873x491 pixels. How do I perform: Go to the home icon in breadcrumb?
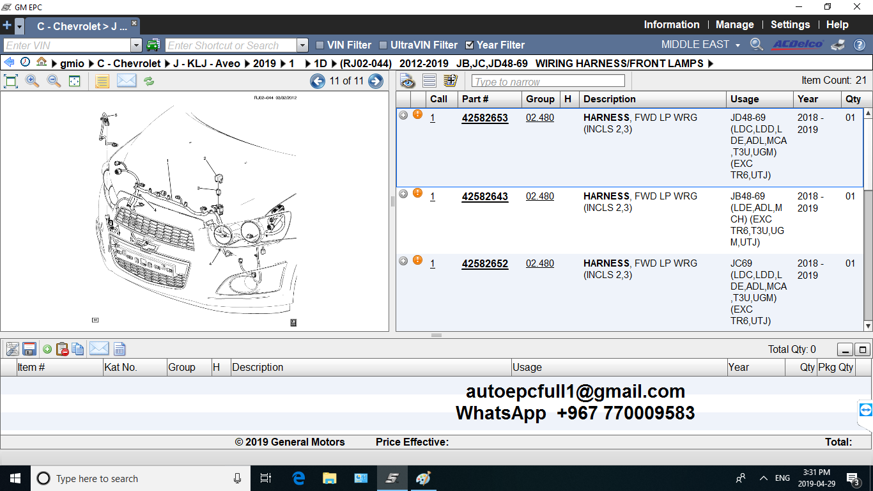pyautogui.click(x=42, y=62)
